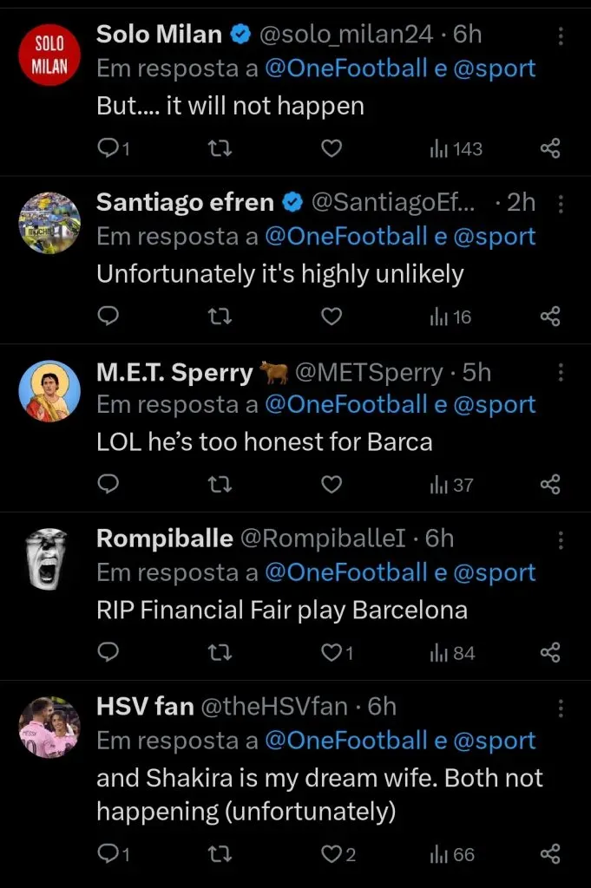Open reply on HSV fan's tweet
591x888 pixels.
(108, 855)
